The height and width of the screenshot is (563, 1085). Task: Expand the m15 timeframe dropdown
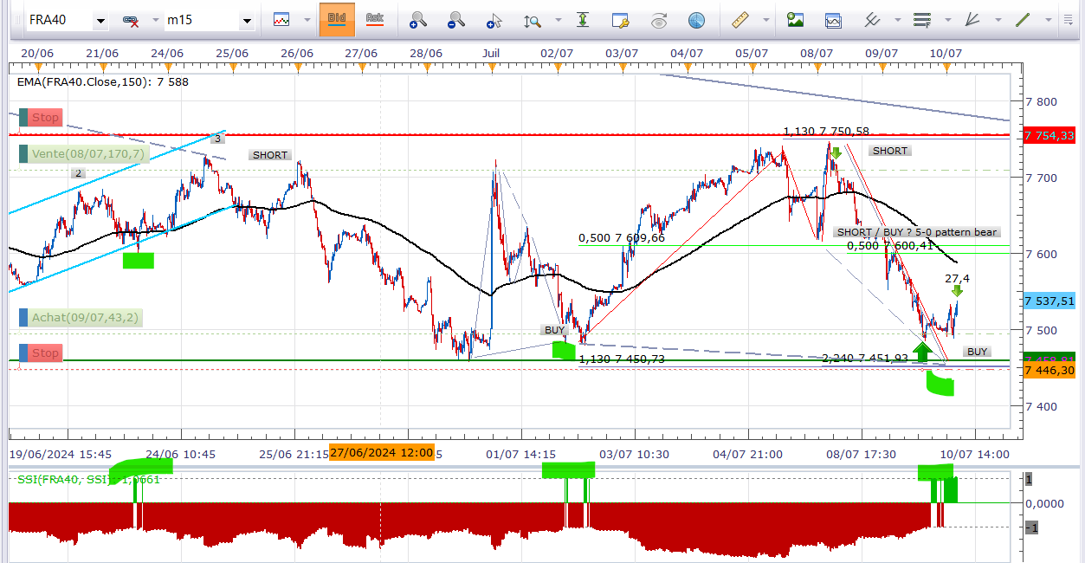(247, 20)
